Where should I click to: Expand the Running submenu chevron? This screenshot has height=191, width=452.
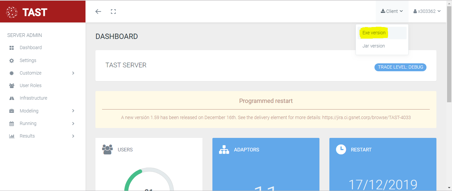73,124
